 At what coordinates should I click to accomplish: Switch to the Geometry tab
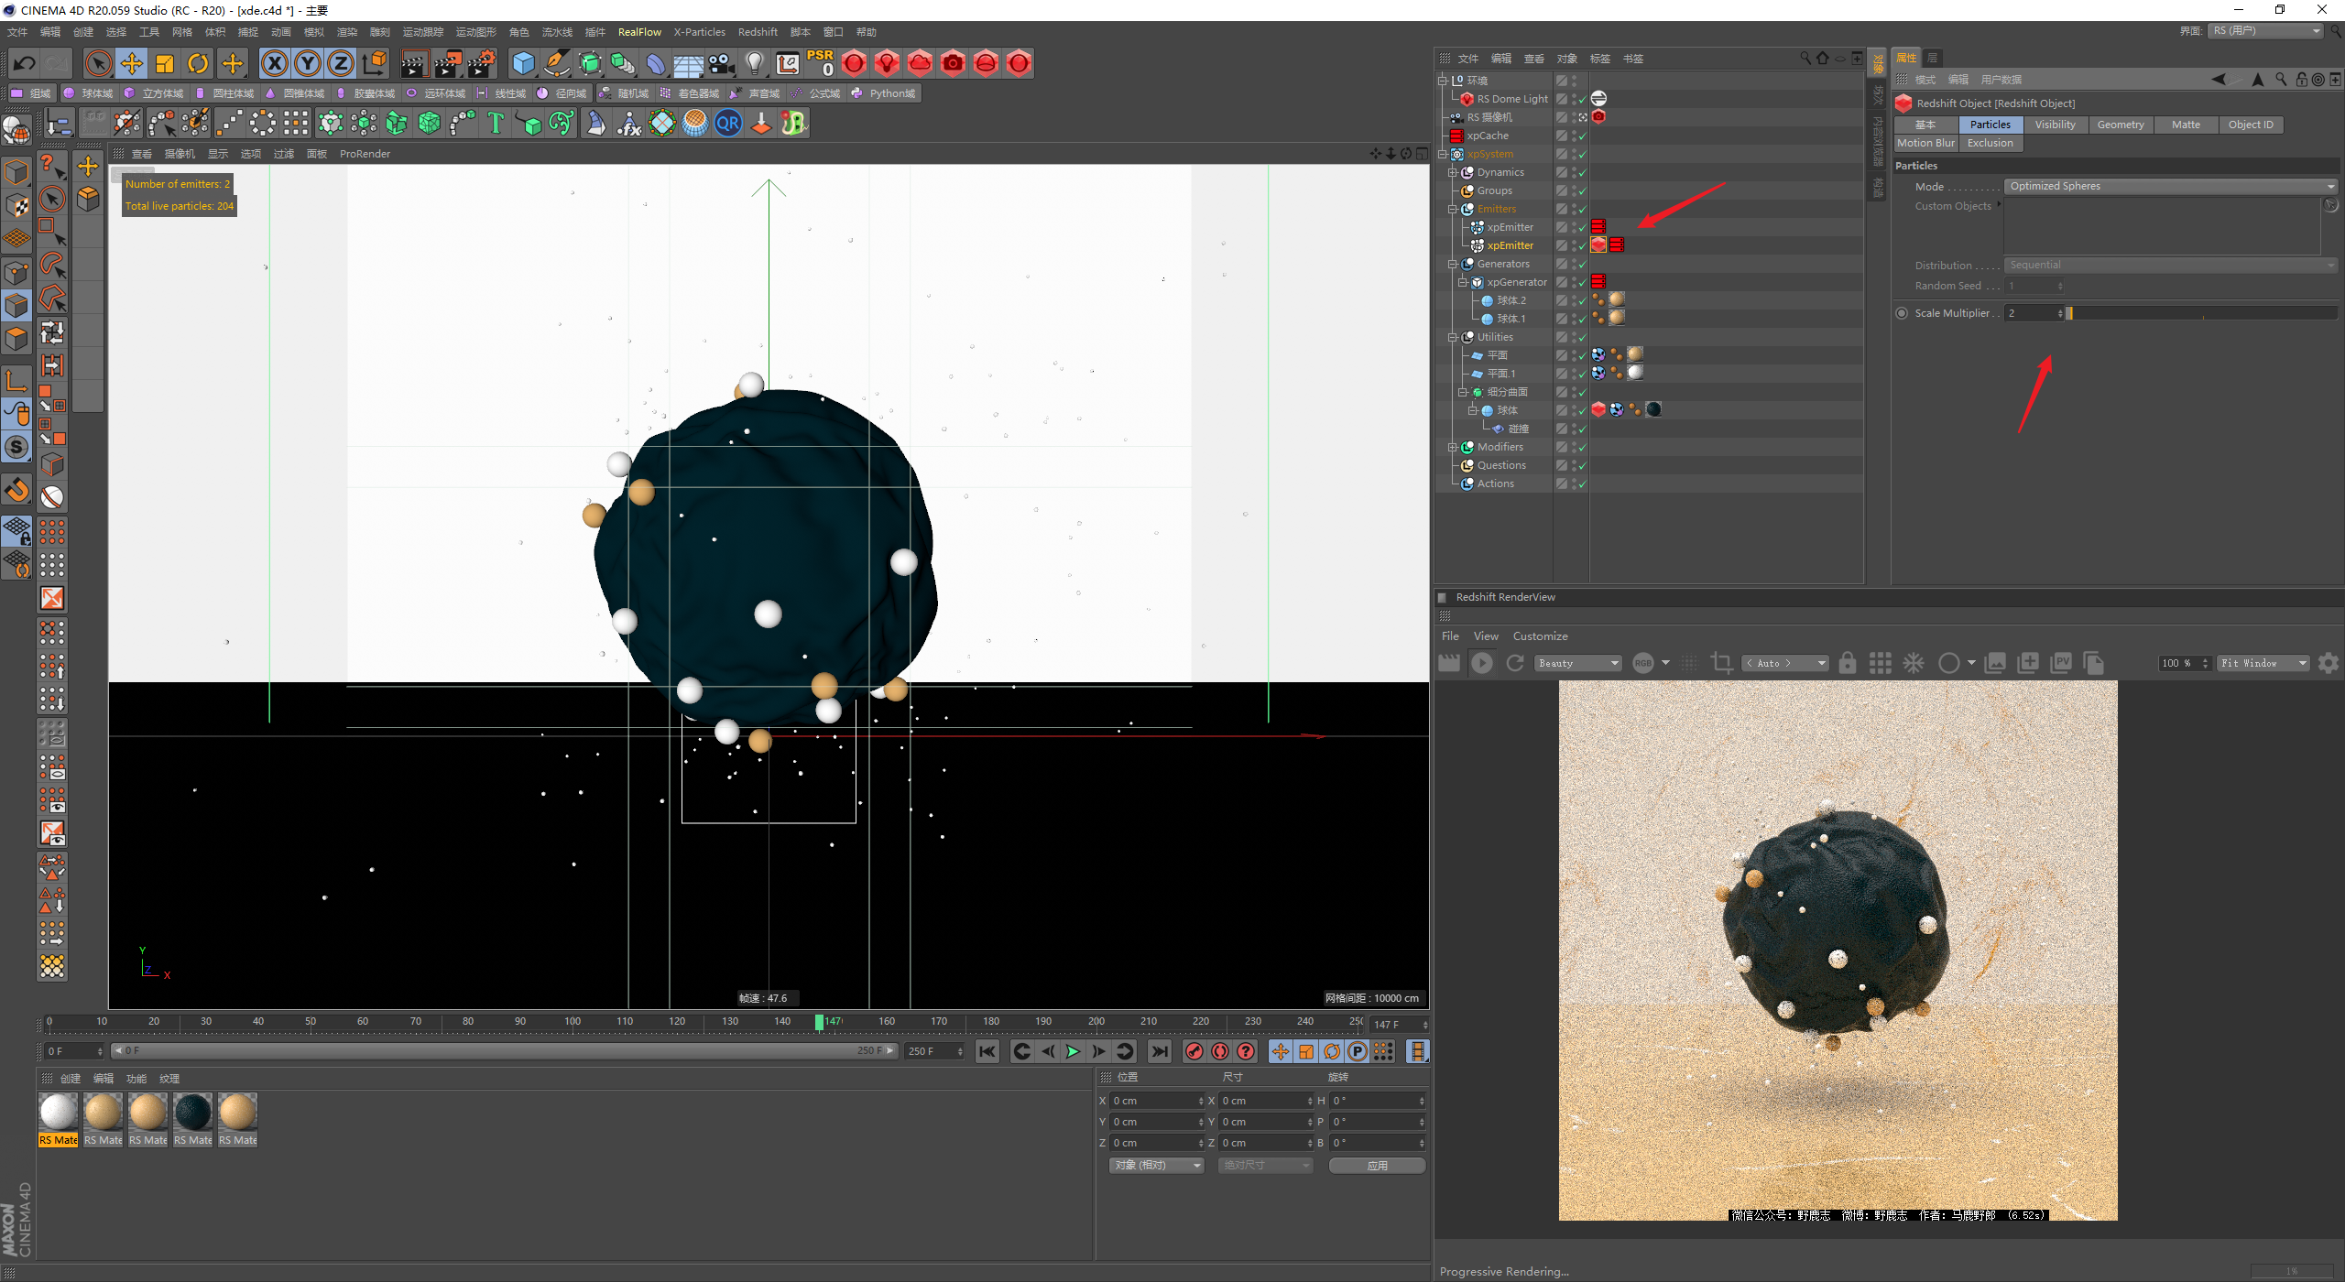click(x=2120, y=125)
